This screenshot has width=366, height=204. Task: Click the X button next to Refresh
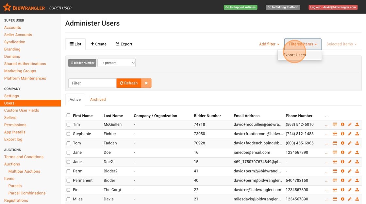point(146,83)
